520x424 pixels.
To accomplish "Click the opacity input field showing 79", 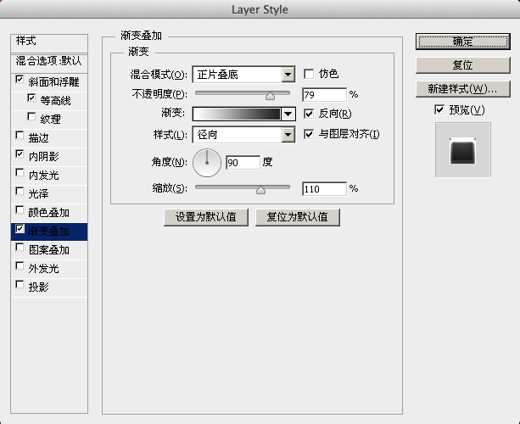I will pos(324,95).
